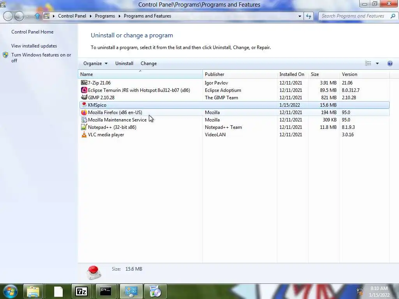This screenshot has height=299, width=399.
Task: Click the installer disc taskbar icon
Action: tap(155, 292)
